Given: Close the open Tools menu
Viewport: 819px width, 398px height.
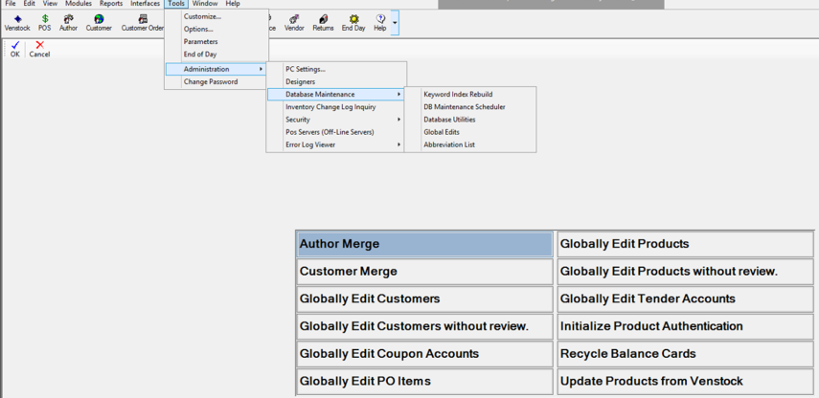Looking at the screenshot, I should point(176,4).
